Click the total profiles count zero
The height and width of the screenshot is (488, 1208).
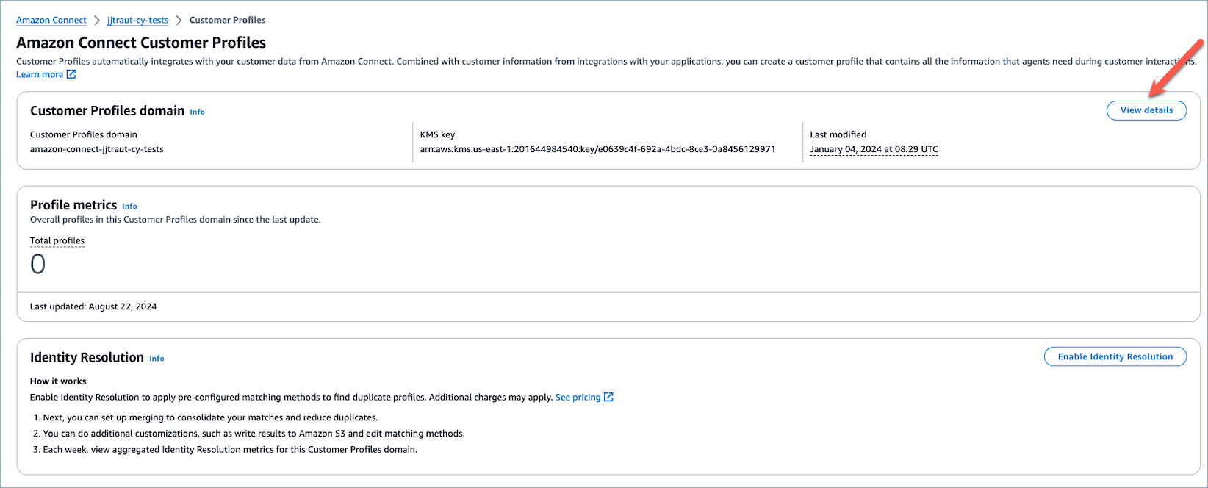(38, 264)
